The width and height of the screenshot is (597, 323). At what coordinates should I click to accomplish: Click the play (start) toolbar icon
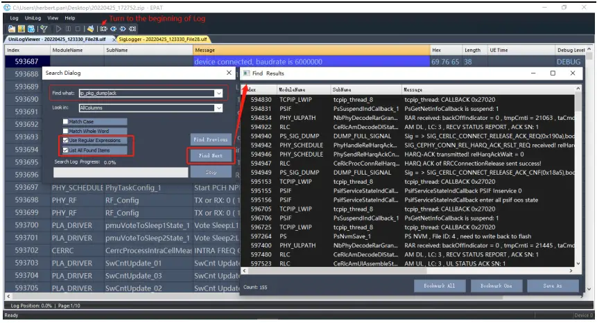tap(58, 29)
